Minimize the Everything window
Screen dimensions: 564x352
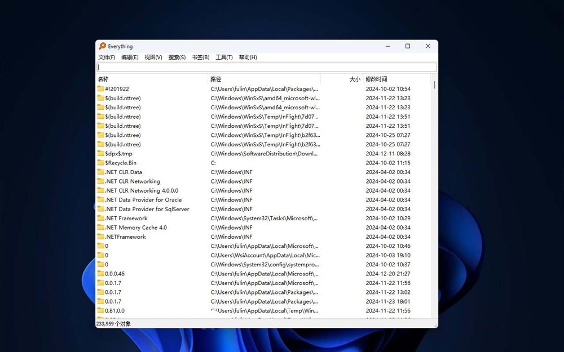coord(388,46)
